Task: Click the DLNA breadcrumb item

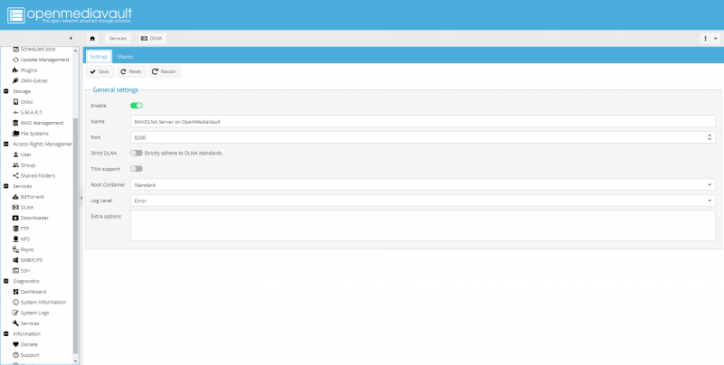Action: 152,38
